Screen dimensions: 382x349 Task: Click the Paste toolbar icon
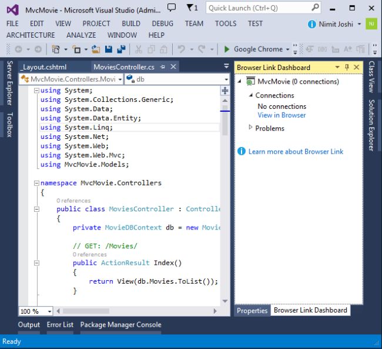coord(163,49)
